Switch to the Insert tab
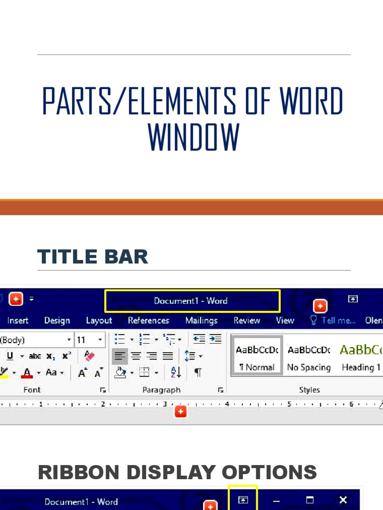The image size is (383, 510). pos(17,321)
